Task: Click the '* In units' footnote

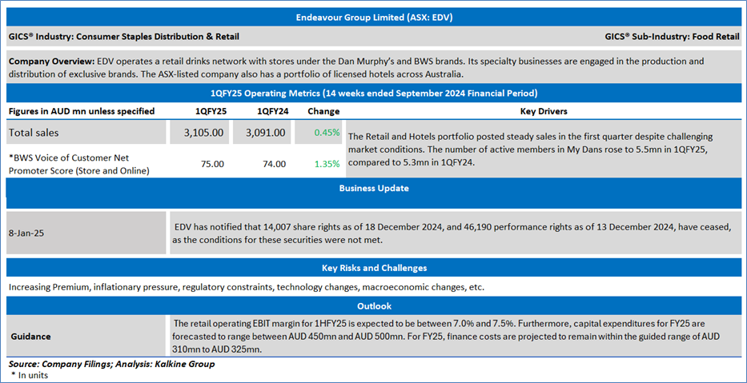Action: click(28, 374)
